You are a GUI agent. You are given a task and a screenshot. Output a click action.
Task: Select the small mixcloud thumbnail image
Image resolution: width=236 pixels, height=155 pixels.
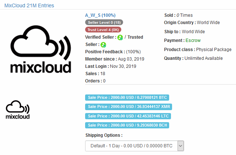[18, 110]
